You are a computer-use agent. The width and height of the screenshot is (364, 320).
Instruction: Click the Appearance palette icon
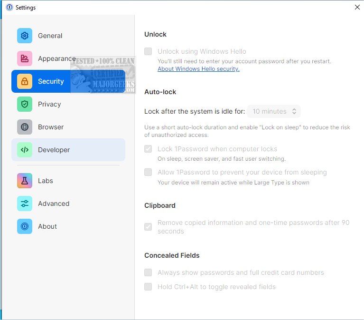[x=25, y=58]
